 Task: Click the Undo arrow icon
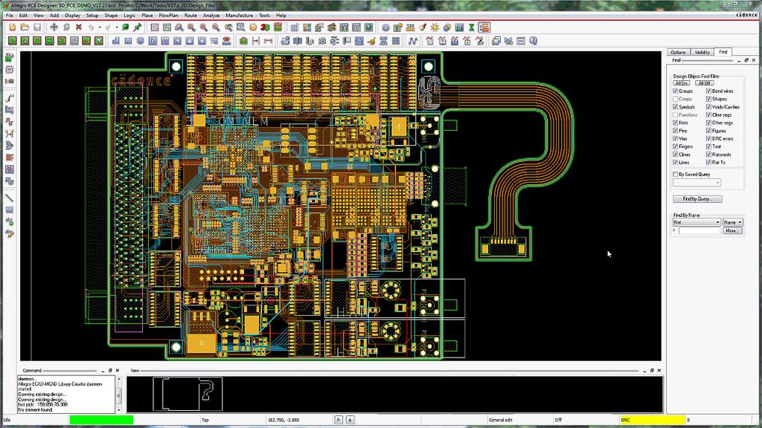point(91,27)
